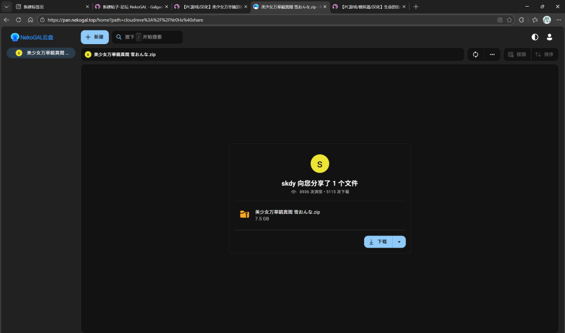The image size is (565, 333).
Task: Click the 下载 download button
Action: [x=378, y=242]
